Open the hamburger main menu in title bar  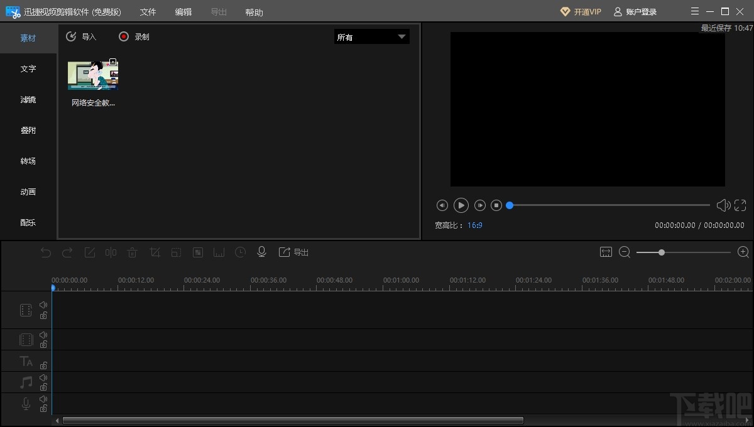pyautogui.click(x=694, y=11)
